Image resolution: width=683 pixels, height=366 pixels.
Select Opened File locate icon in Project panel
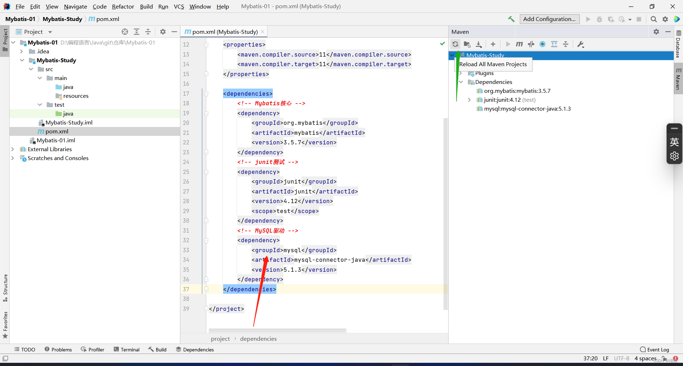[125, 32]
